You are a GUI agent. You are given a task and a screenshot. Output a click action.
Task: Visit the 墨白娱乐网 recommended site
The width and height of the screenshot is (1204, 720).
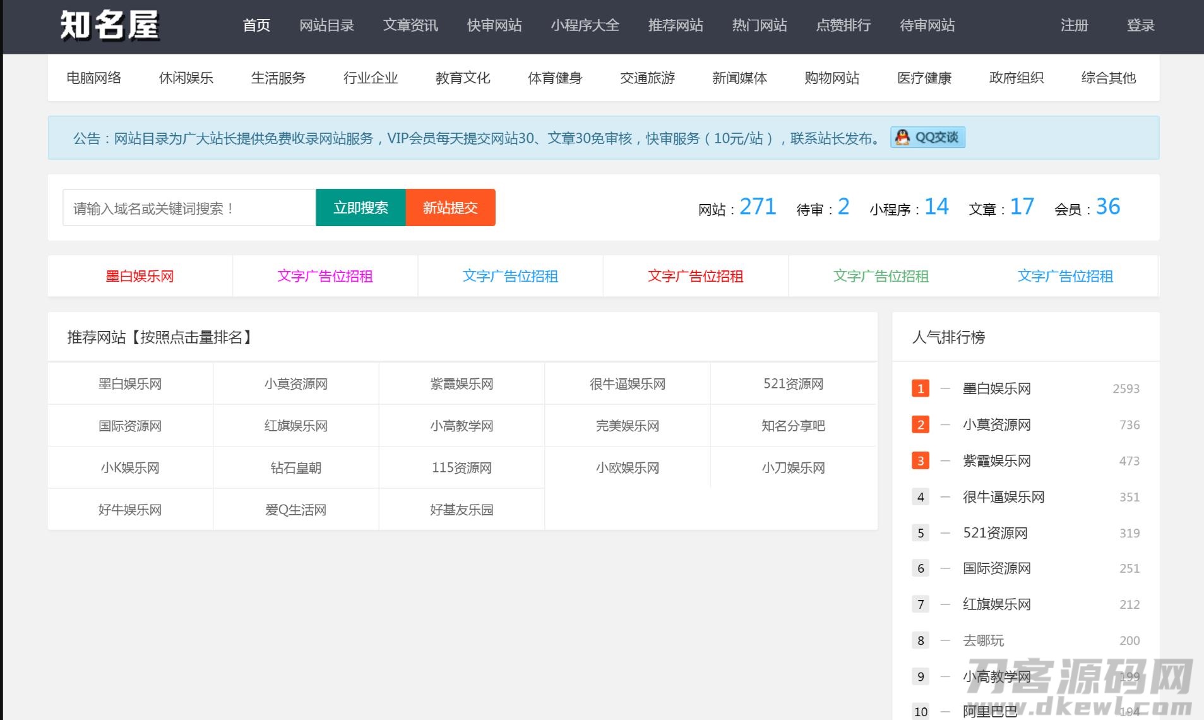click(x=129, y=383)
